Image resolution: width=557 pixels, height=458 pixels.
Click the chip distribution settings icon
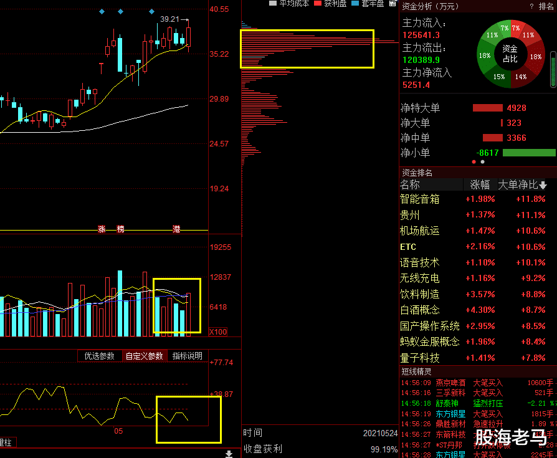(393, 3)
